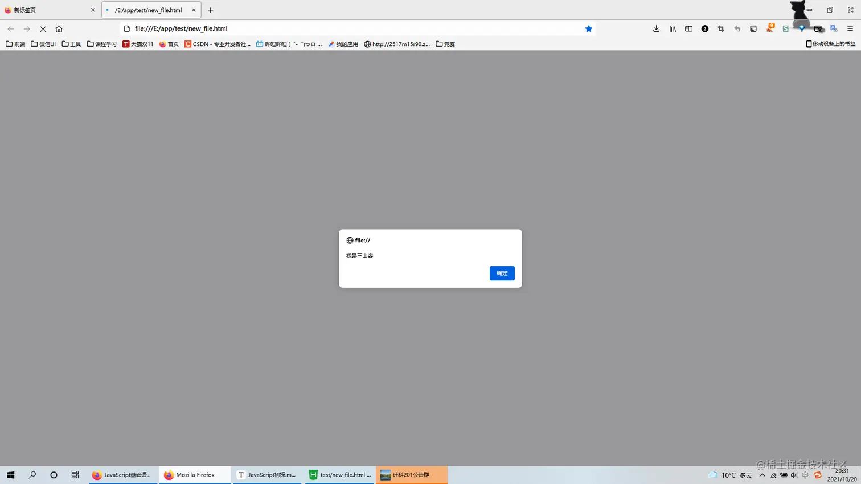Confirm the alert with the 确定 button
The image size is (861, 484).
pyautogui.click(x=502, y=273)
